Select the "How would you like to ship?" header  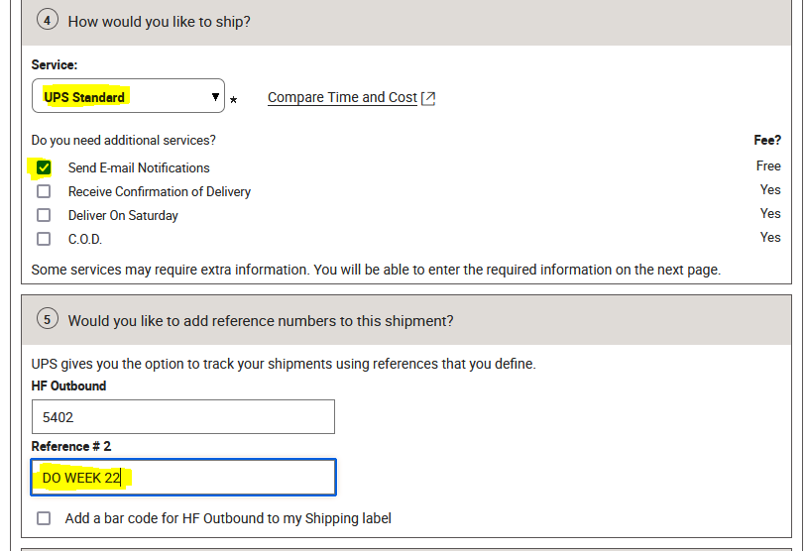(x=159, y=21)
